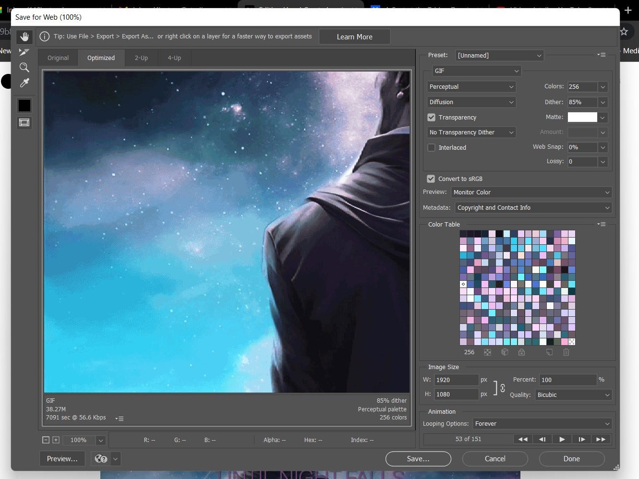
Task: Preview in browser icon
Action: point(101,459)
